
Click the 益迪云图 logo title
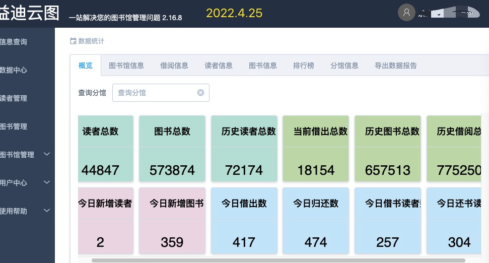[x=29, y=14]
